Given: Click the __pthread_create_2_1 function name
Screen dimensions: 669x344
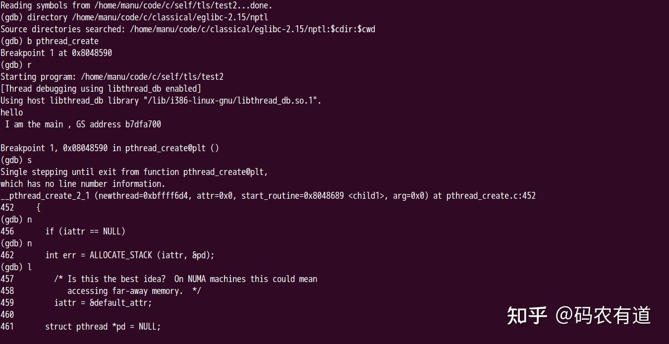Looking at the screenshot, I should [x=45, y=196].
